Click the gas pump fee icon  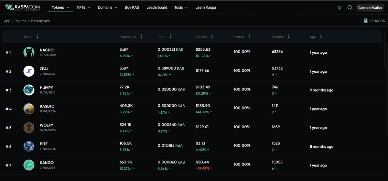click(366, 21)
